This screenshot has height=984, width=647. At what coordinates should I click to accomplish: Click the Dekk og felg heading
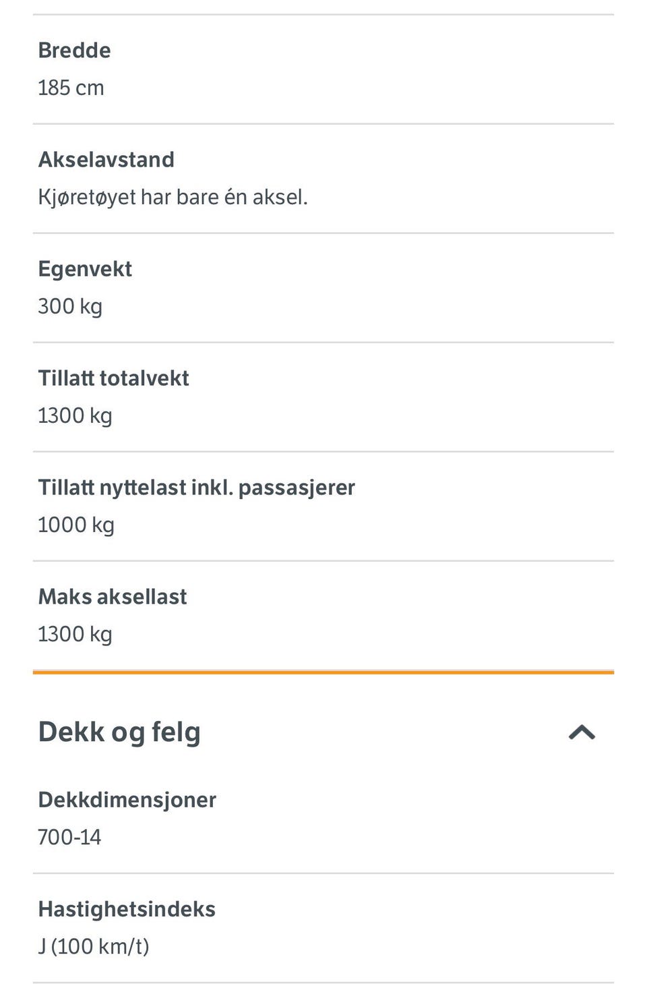coord(119,733)
